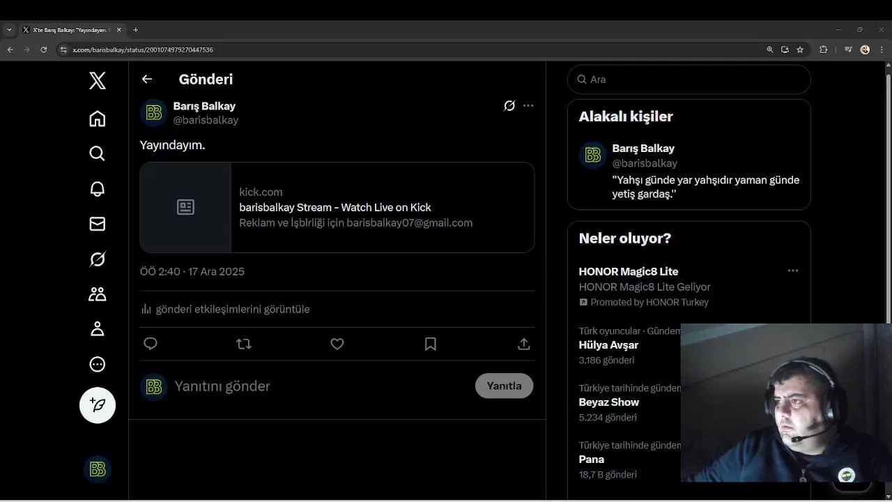Screen dimensions: 892x502
Task: Bookmark this page with star icon
Action: [x=800, y=50]
